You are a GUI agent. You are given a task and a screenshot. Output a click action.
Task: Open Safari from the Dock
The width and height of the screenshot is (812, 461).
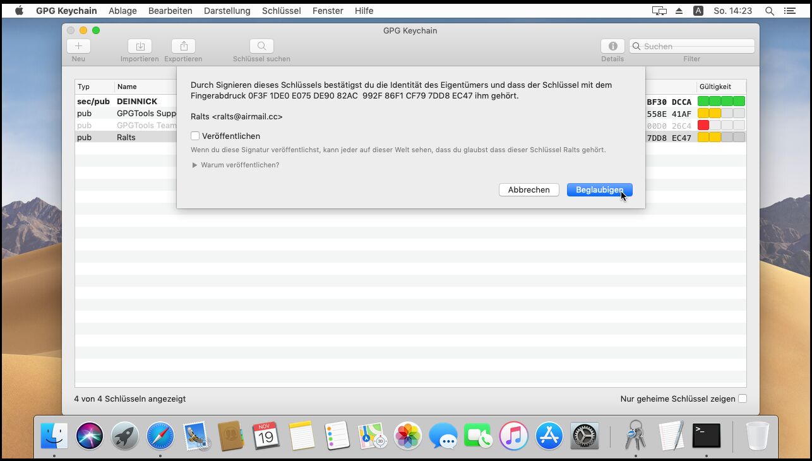[160, 435]
